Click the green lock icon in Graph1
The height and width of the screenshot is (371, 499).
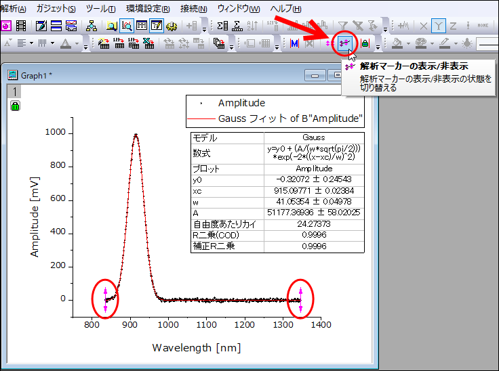(15, 106)
